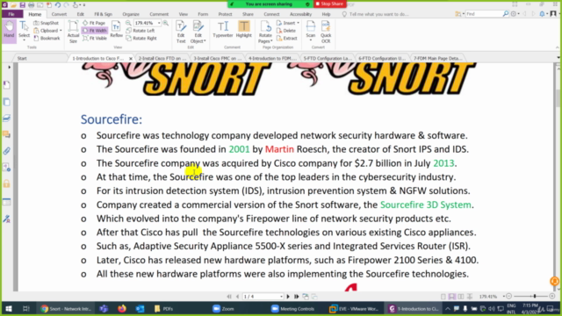
Task: Close the 1-Introduction to Cisco tab
Action: click(x=131, y=59)
